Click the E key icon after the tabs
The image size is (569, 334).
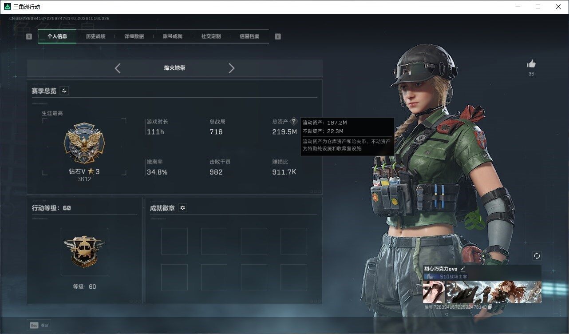click(x=278, y=36)
